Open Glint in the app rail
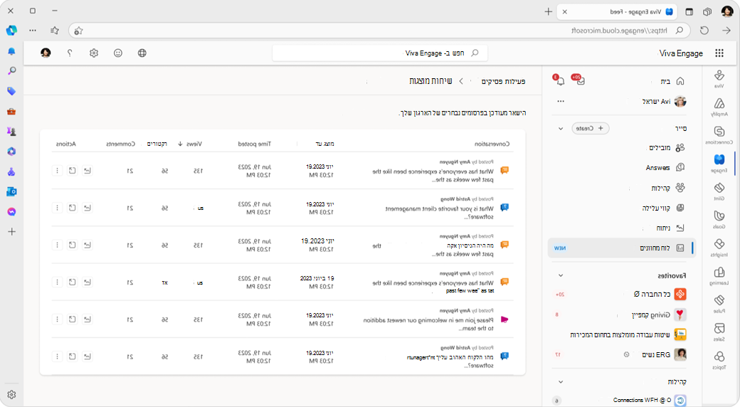Viewport: 740px width, 407px height. point(719,191)
